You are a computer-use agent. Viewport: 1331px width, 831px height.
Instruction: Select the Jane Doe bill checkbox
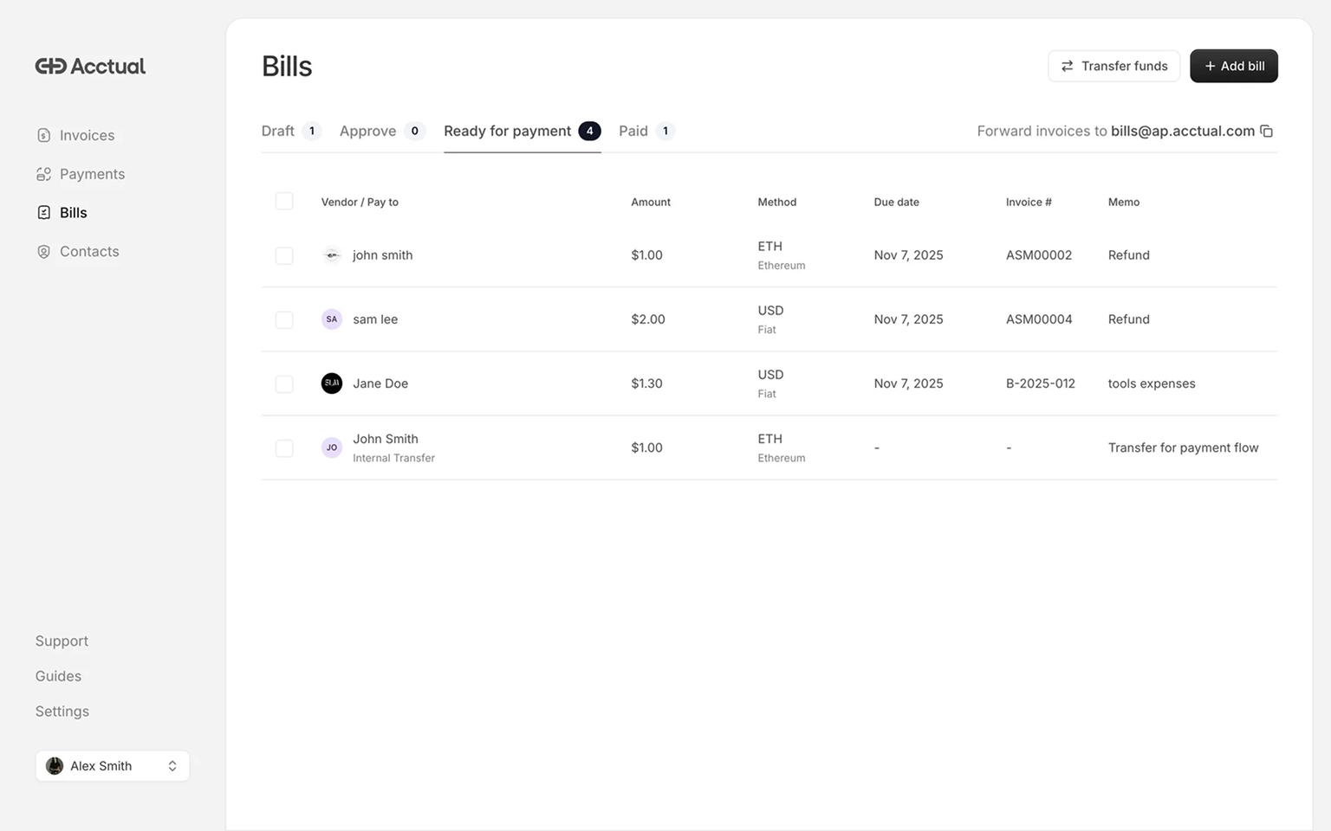coord(284,383)
